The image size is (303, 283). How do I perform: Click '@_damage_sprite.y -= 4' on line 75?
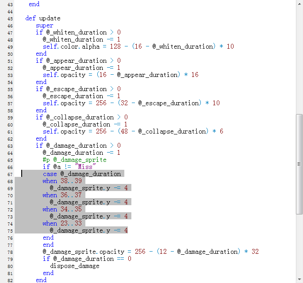pyautogui.click(x=89, y=231)
